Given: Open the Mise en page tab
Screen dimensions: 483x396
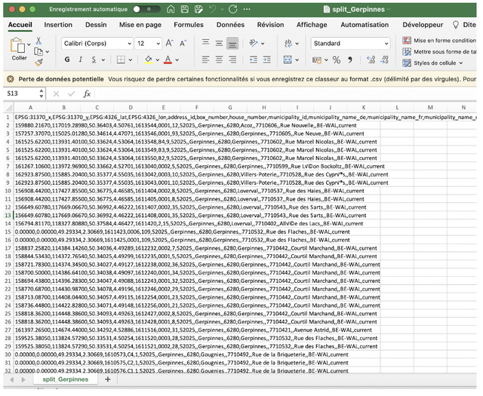Looking at the screenshot, I should (x=140, y=25).
